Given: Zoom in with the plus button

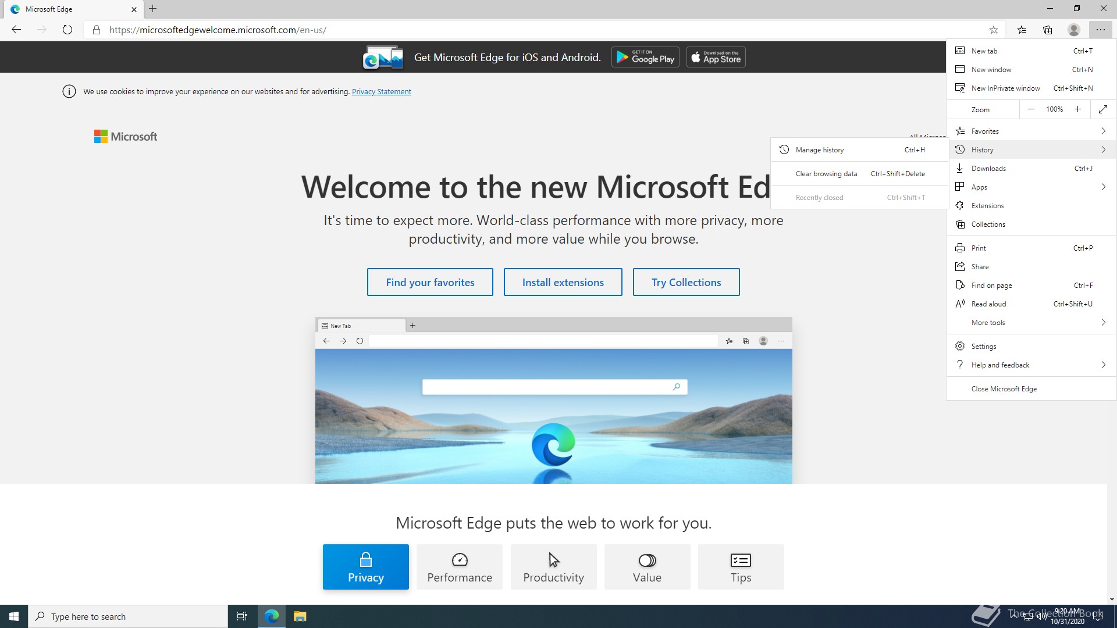Looking at the screenshot, I should (1077, 109).
